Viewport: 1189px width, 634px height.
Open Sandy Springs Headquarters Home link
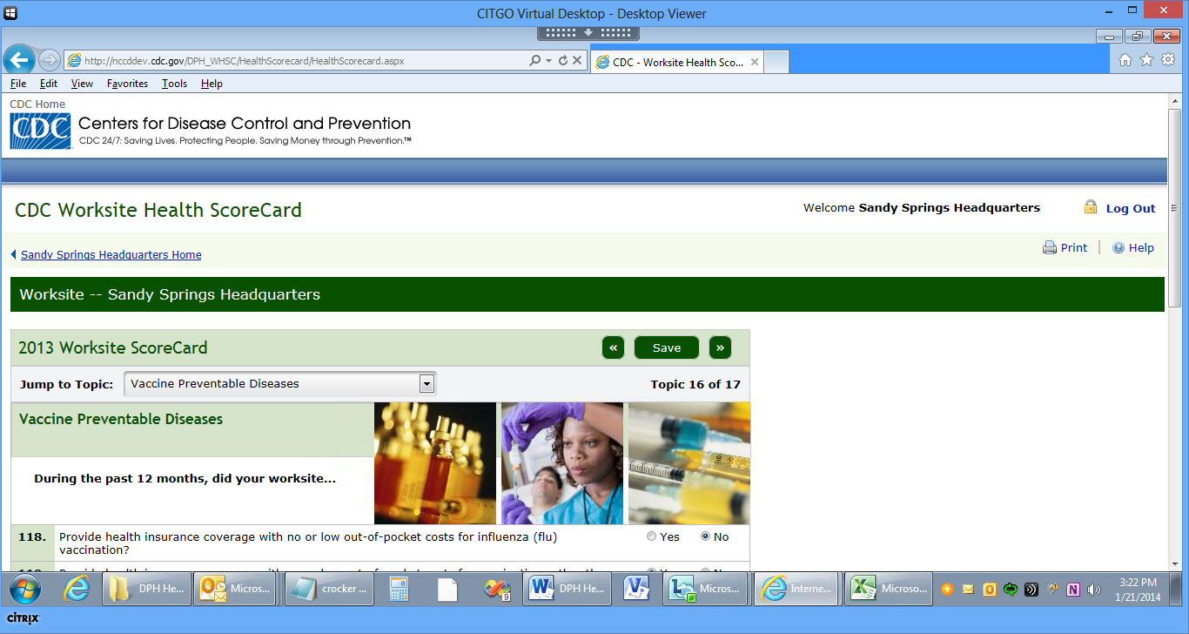[x=111, y=255]
